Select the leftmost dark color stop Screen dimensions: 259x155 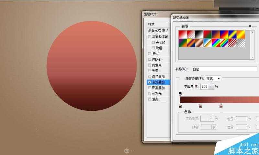point(180,106)
